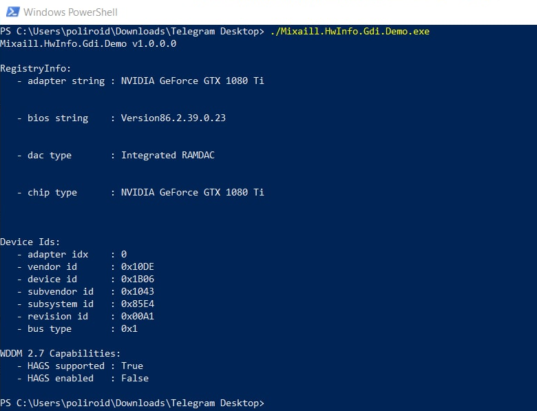Click the Device Ids: heading

coord(30,242)
